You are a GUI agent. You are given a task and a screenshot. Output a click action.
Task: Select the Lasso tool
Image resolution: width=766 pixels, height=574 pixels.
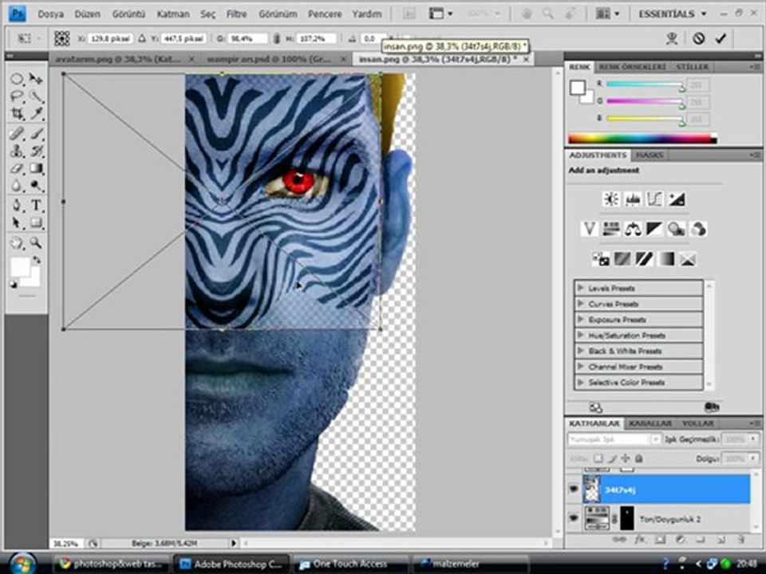point(17,96)
